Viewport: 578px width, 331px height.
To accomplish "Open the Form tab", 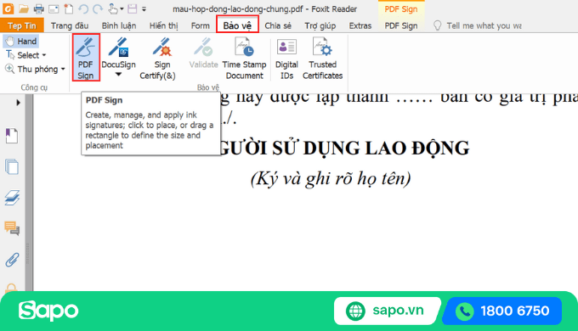I will tap(200, 25).
